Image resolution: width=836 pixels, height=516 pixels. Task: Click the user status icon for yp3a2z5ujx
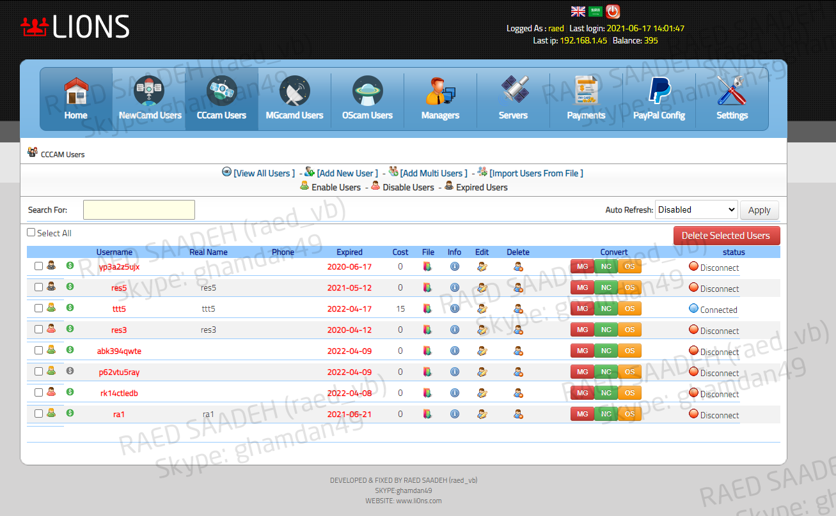[52, 266]
